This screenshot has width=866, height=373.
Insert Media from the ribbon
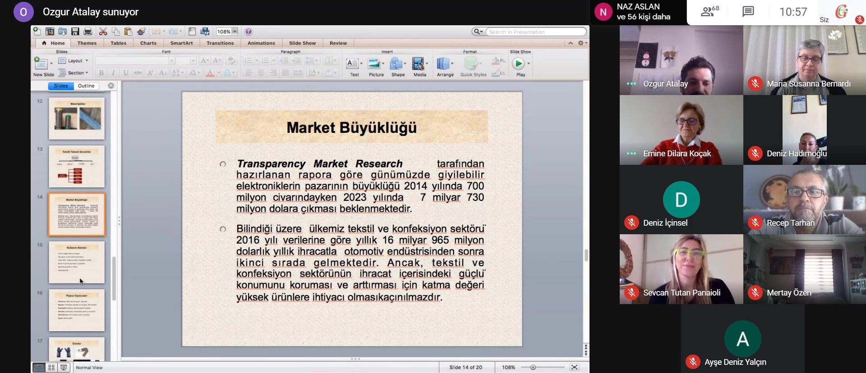click(420, 67)
